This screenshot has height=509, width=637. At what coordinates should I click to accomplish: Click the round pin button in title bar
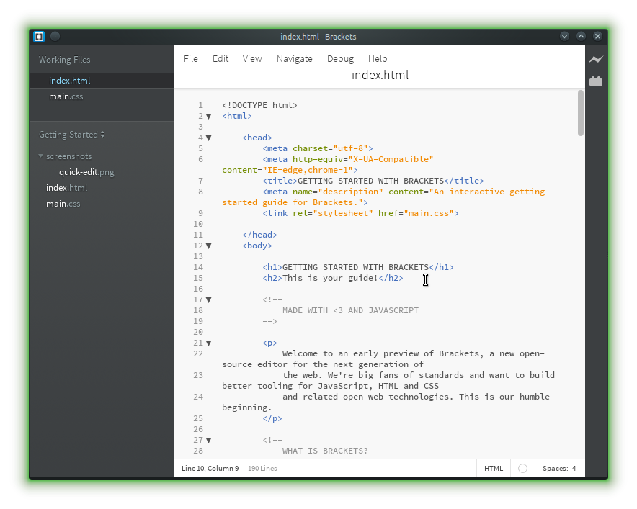(x=55, y=37)
